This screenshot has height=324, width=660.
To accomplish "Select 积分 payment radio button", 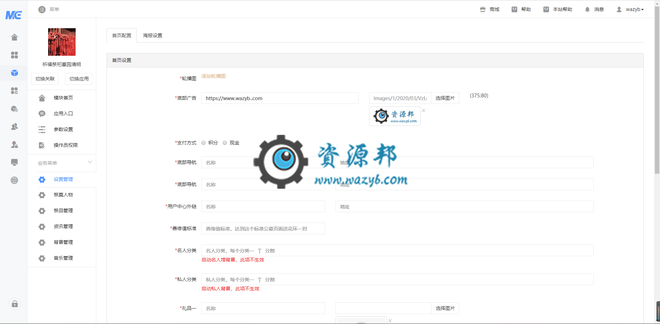I will [x=203, y=143].
